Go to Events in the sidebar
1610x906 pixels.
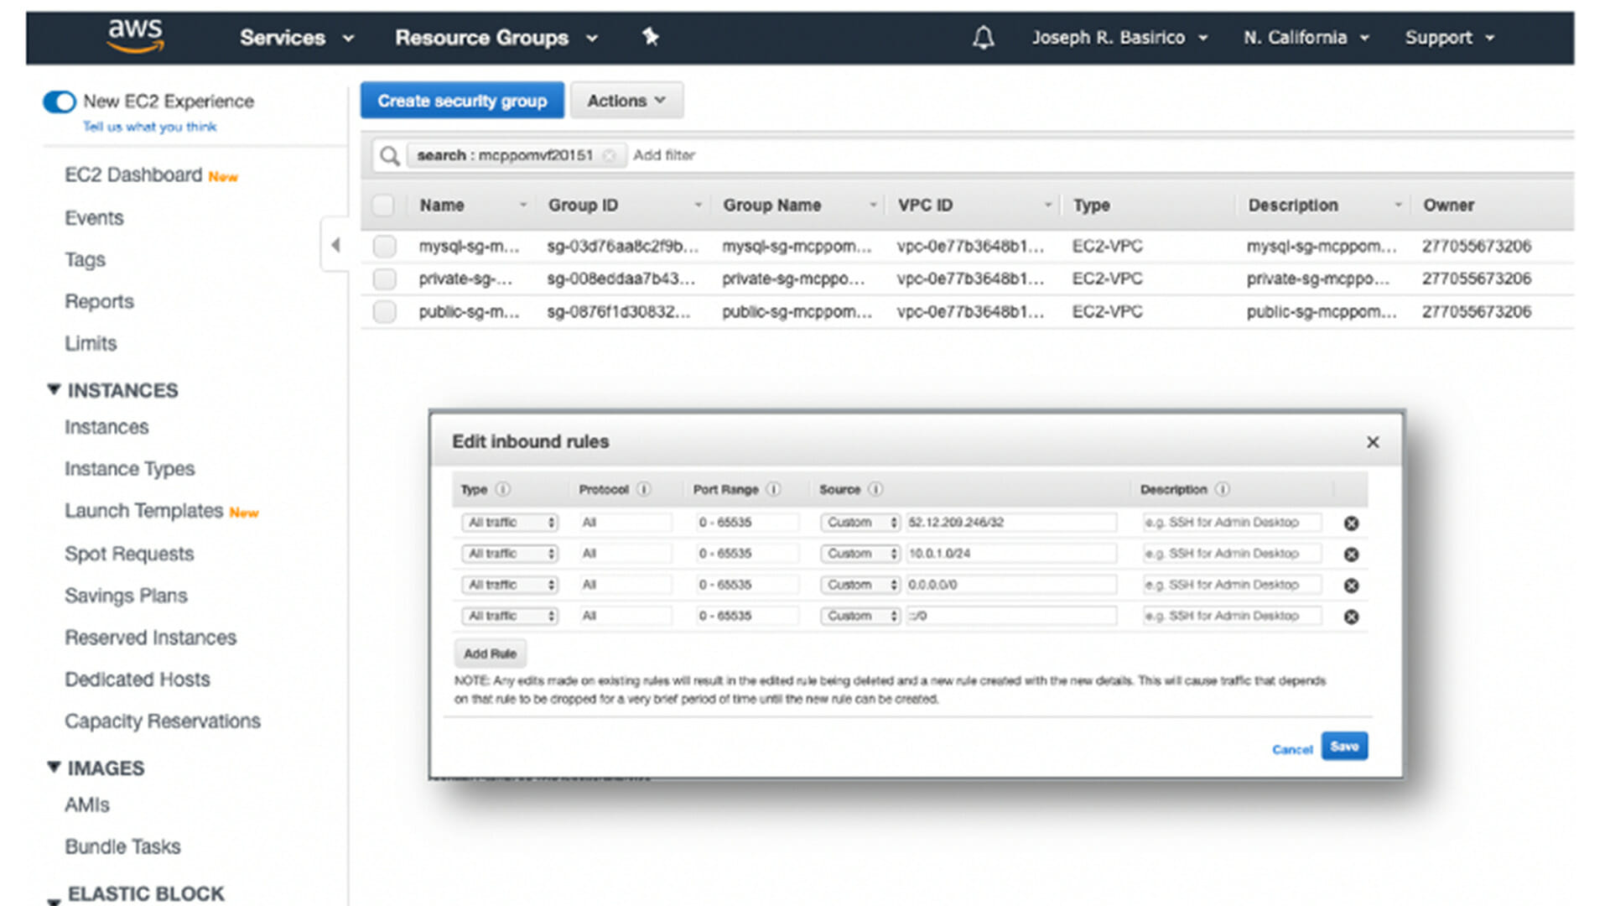click(94, 218)
